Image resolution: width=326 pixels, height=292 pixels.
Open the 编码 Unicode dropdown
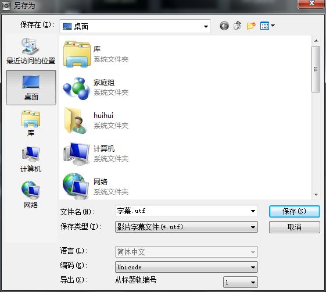tap(187, 267)
